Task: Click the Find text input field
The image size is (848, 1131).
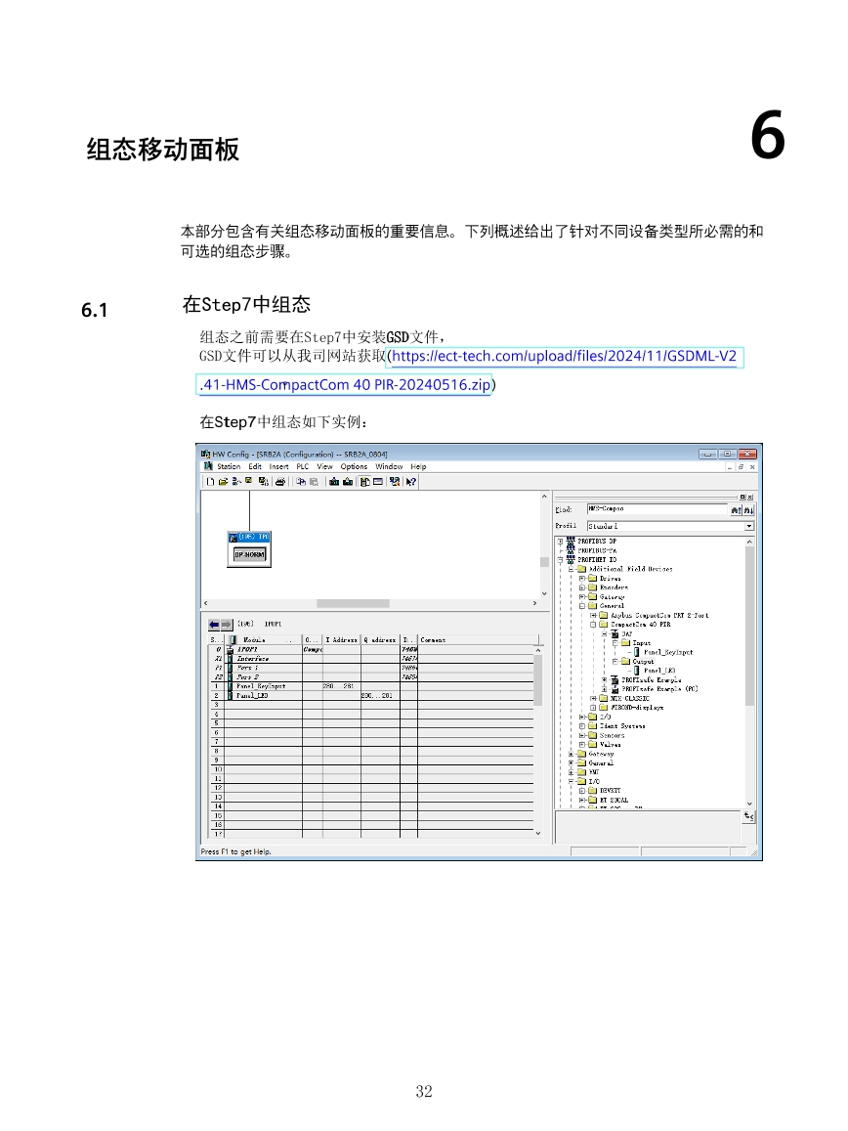Action: (x=657, y=509)
